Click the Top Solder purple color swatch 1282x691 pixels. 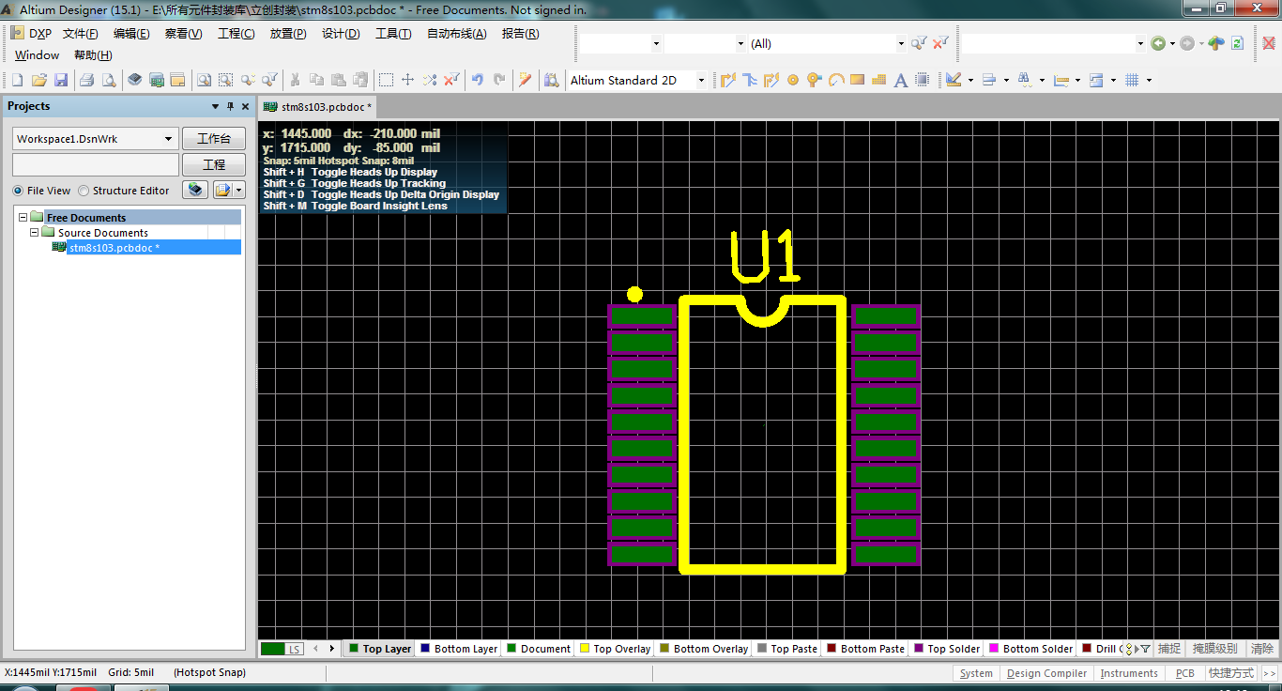coord(920,649)
